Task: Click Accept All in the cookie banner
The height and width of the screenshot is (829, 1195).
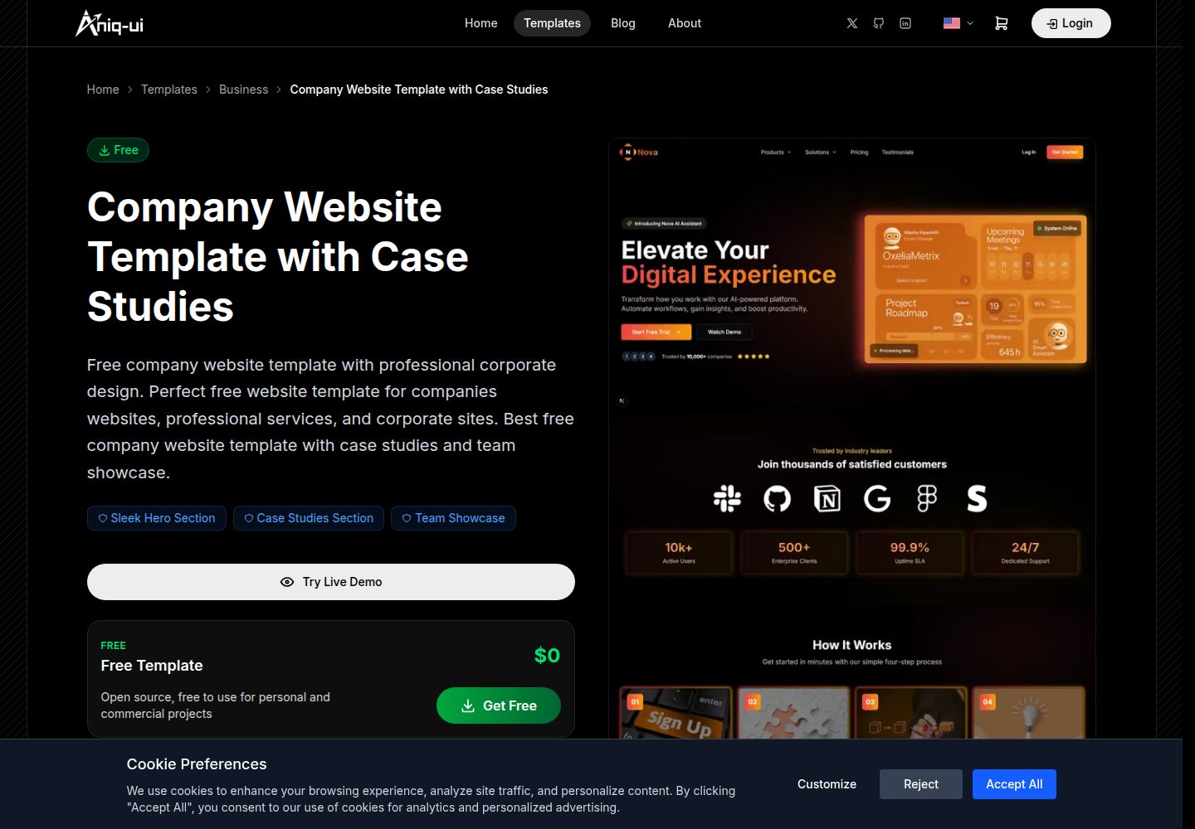Action: tap(1014, 784)
